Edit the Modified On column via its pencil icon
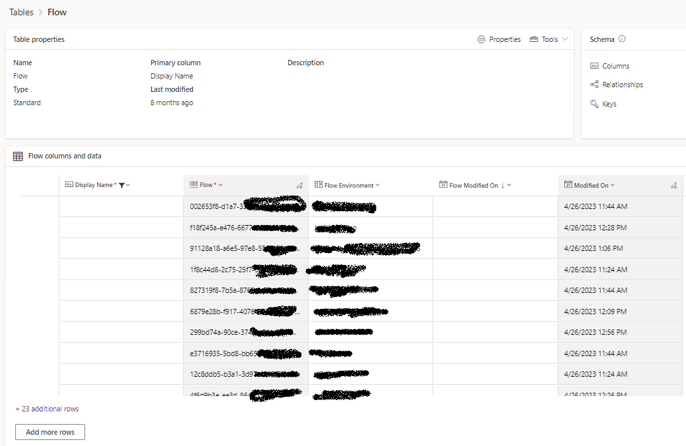The width and height of the screenshot is (686, 446). click(x=674, y=185)
